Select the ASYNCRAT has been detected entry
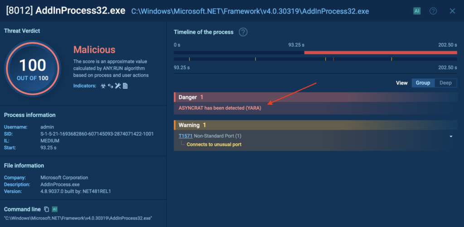Image resolution: width=464 pixels, height=227 pixels. click(x=220, y=108)
